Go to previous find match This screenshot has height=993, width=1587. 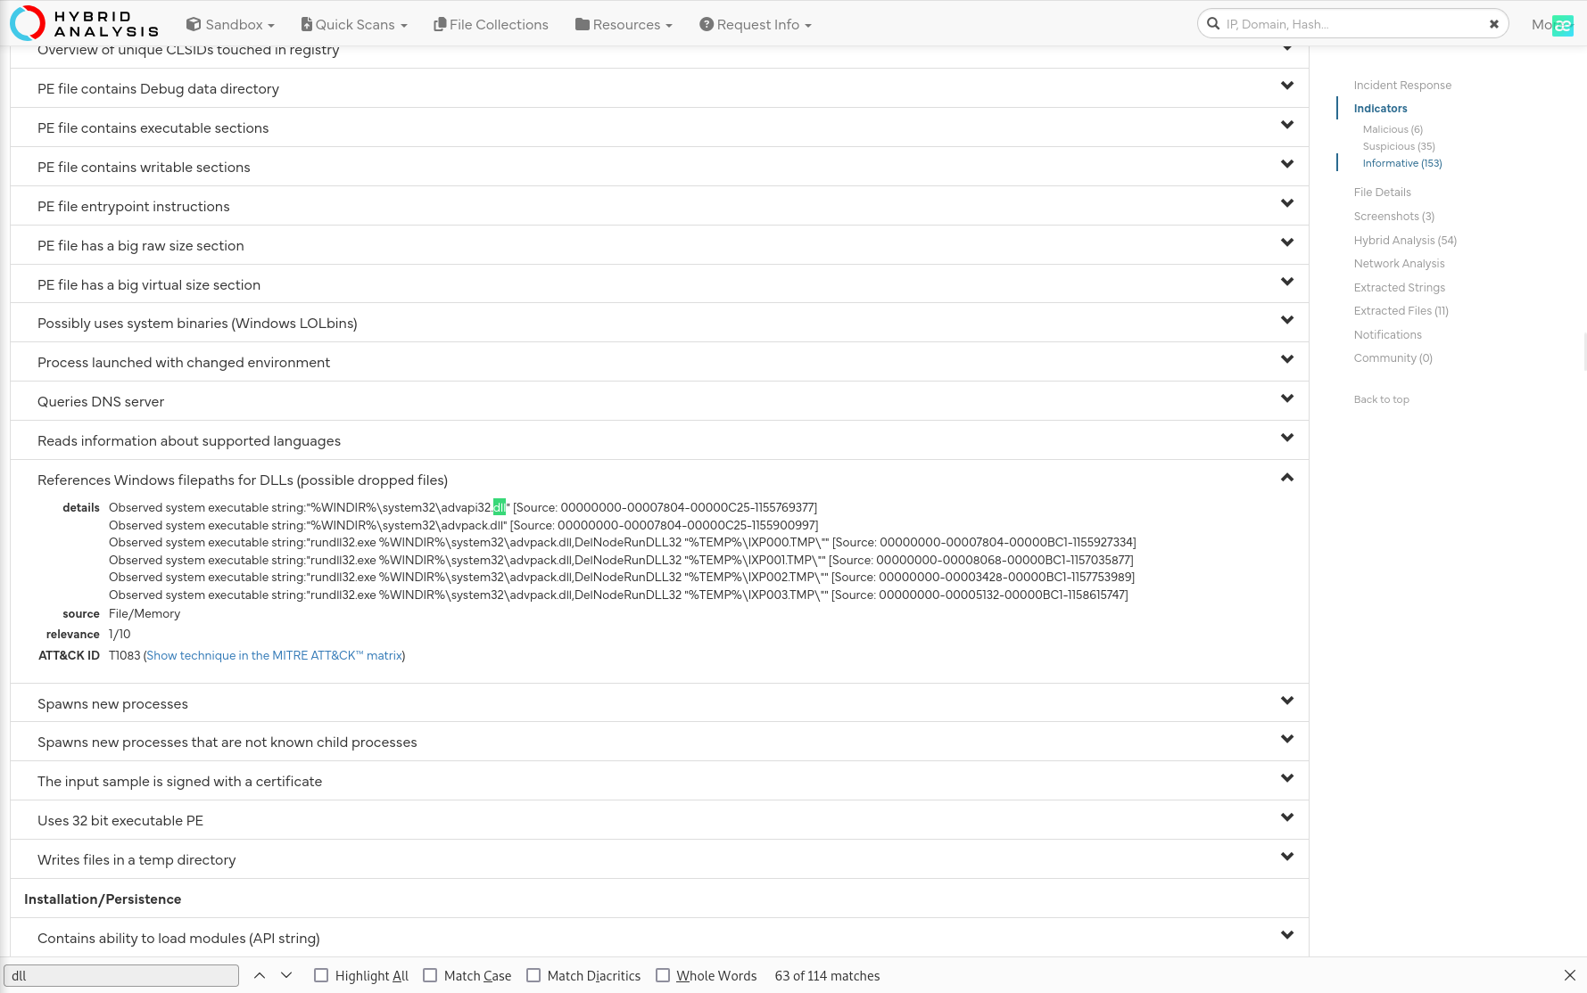point(260,975)
